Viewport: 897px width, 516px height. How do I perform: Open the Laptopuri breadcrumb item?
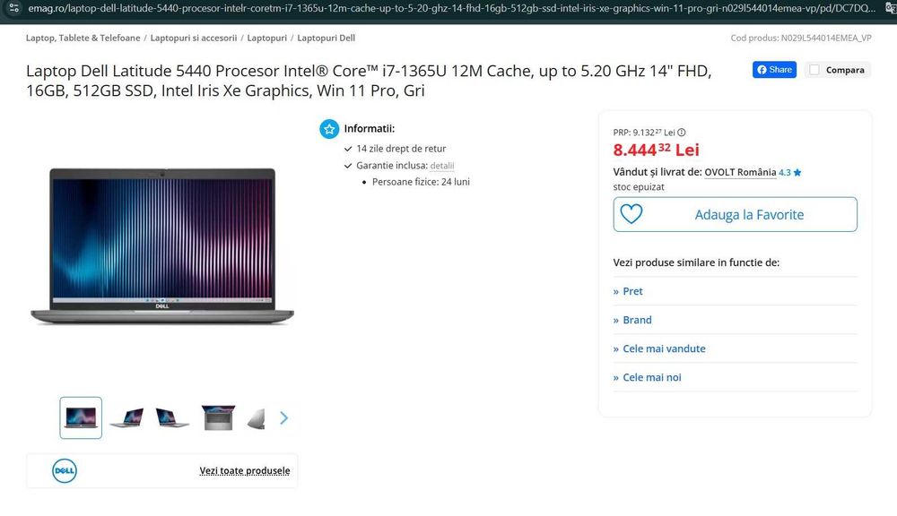coord(266,39)
